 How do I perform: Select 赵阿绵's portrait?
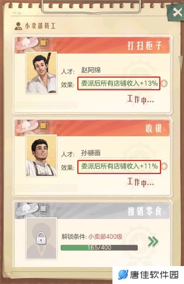coord(41,73)
